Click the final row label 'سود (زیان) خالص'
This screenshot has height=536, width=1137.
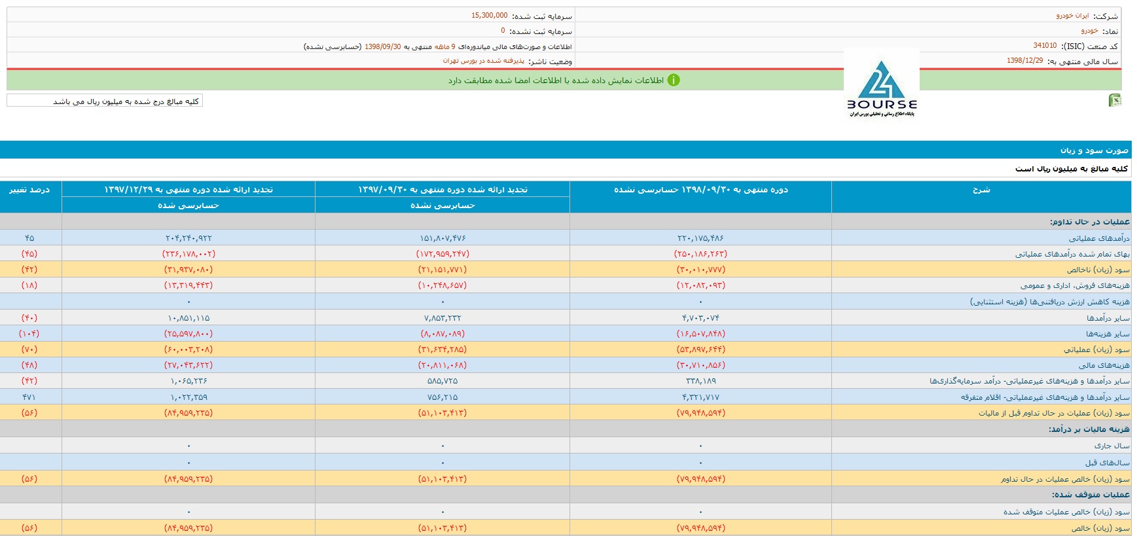coord(1101,528)
